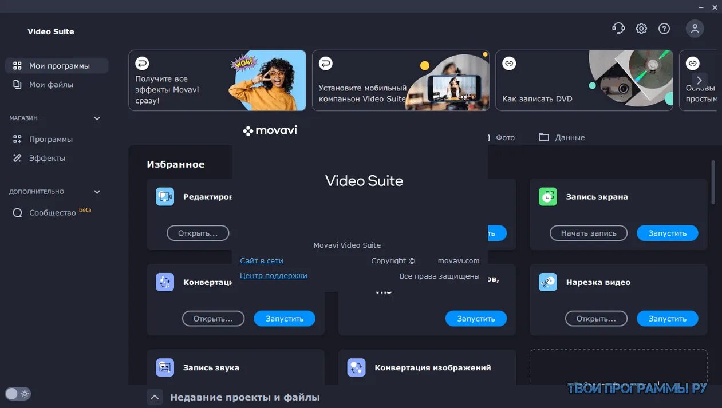Click the Конвертация изображений title
The image size is (722, 408).
(433, 367)
